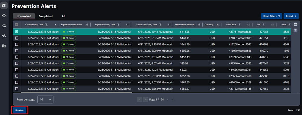Expand the Created Date, Time sort dropdown arrow
This screenshot has height=115, width=302.
(x=56, y=25)
